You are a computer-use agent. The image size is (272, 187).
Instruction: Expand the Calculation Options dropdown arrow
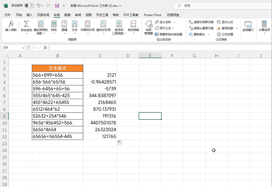[264, 33]
